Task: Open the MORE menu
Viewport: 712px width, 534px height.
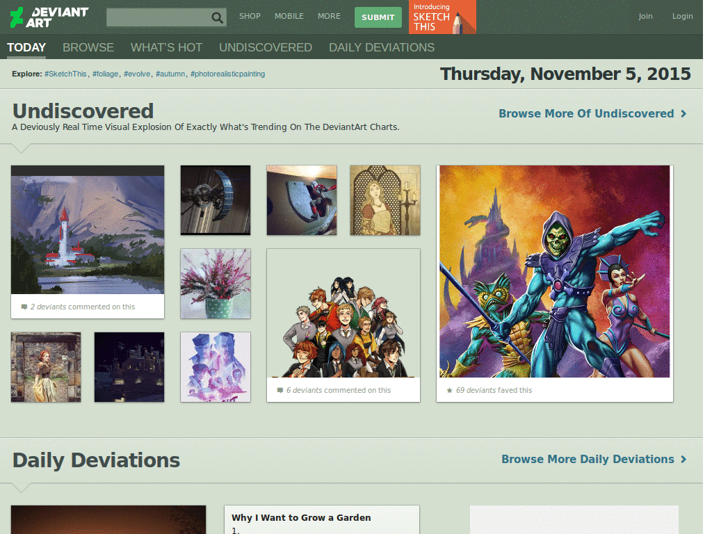Action: pyautogui.click(x=329, y=16)
